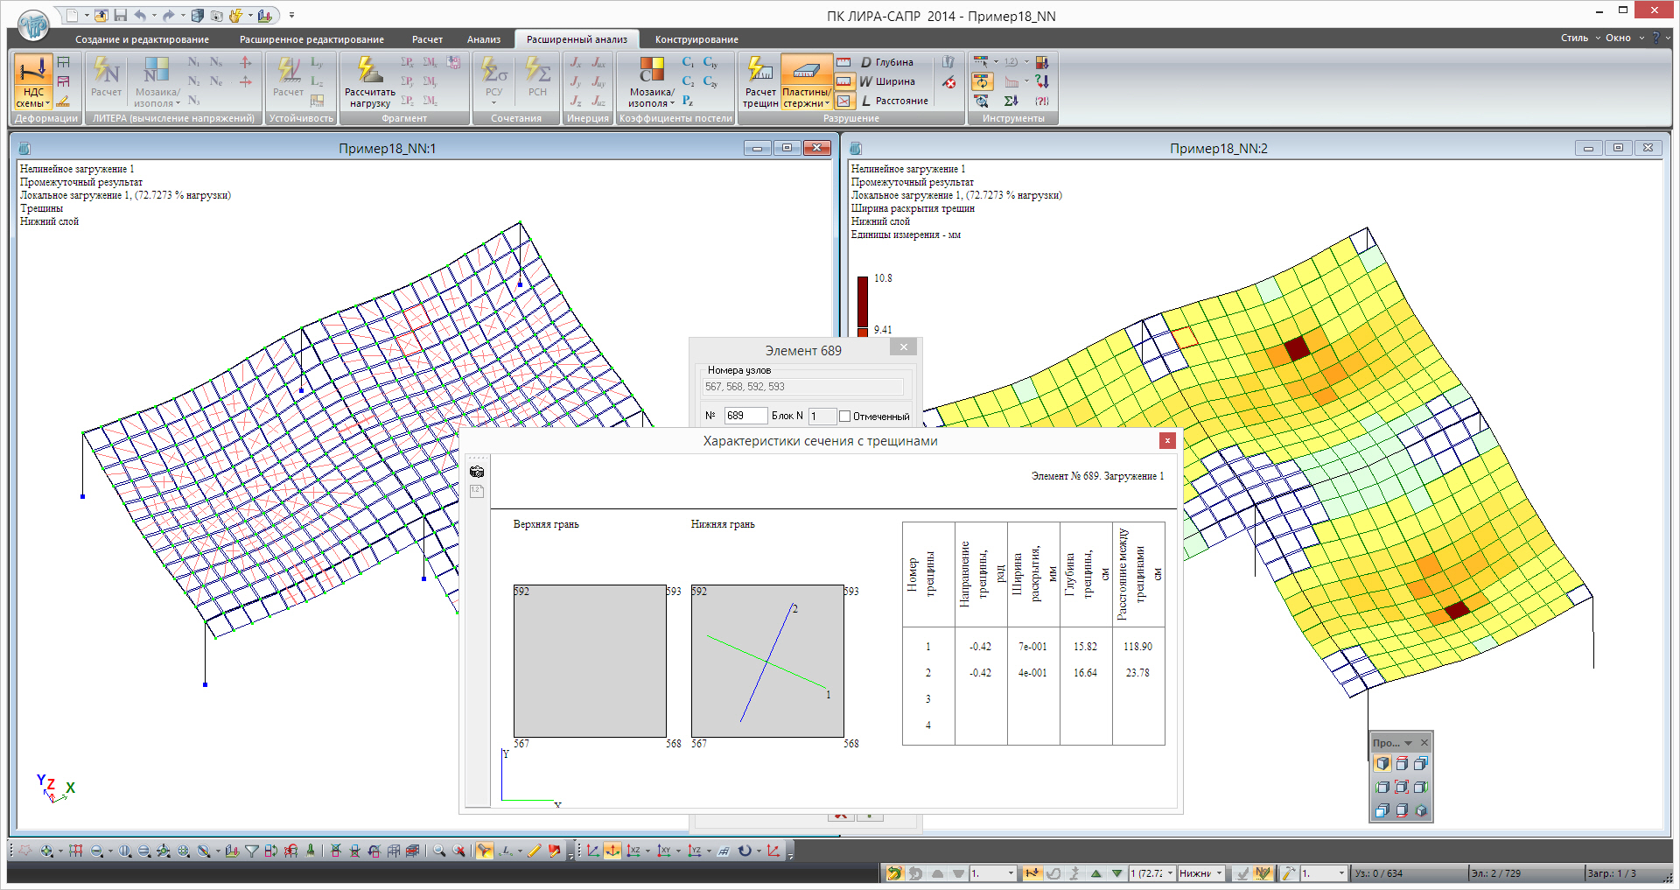Click the print icon in crack characteristics dialog
Viewport: 1680px width, 890px height.
(477, 472)
